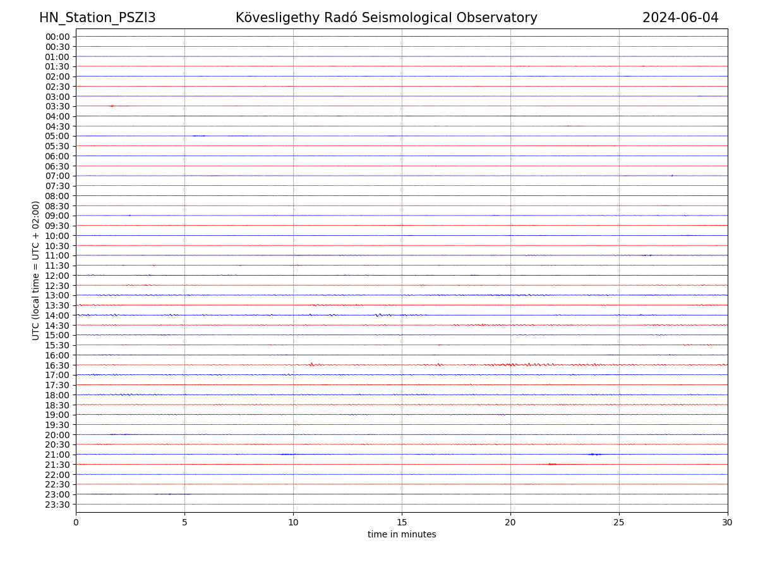The image size is (758, 569).
Task: Click the 5 tick on minutes axis
Action: click(x=184, y=523)
